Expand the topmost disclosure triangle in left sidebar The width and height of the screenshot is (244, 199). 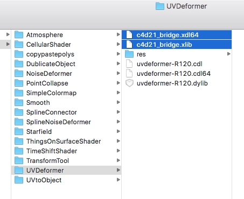coord(8,34)
